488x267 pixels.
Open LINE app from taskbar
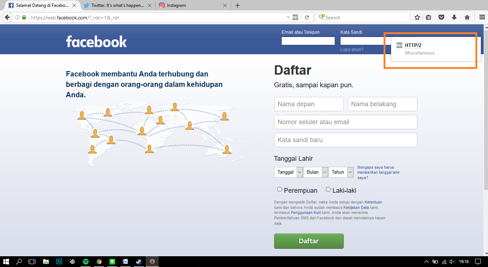coord(112,262)
